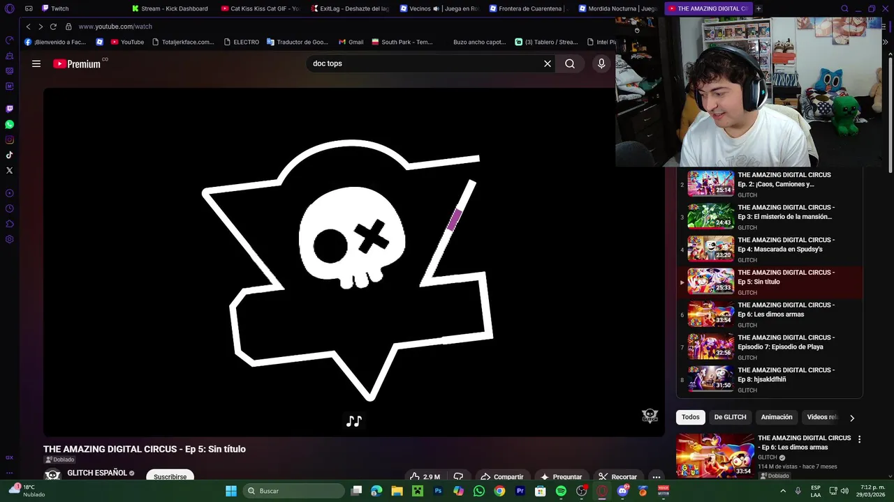
Task: Open browsing history clock in sidebar
Action: [9, 208]
